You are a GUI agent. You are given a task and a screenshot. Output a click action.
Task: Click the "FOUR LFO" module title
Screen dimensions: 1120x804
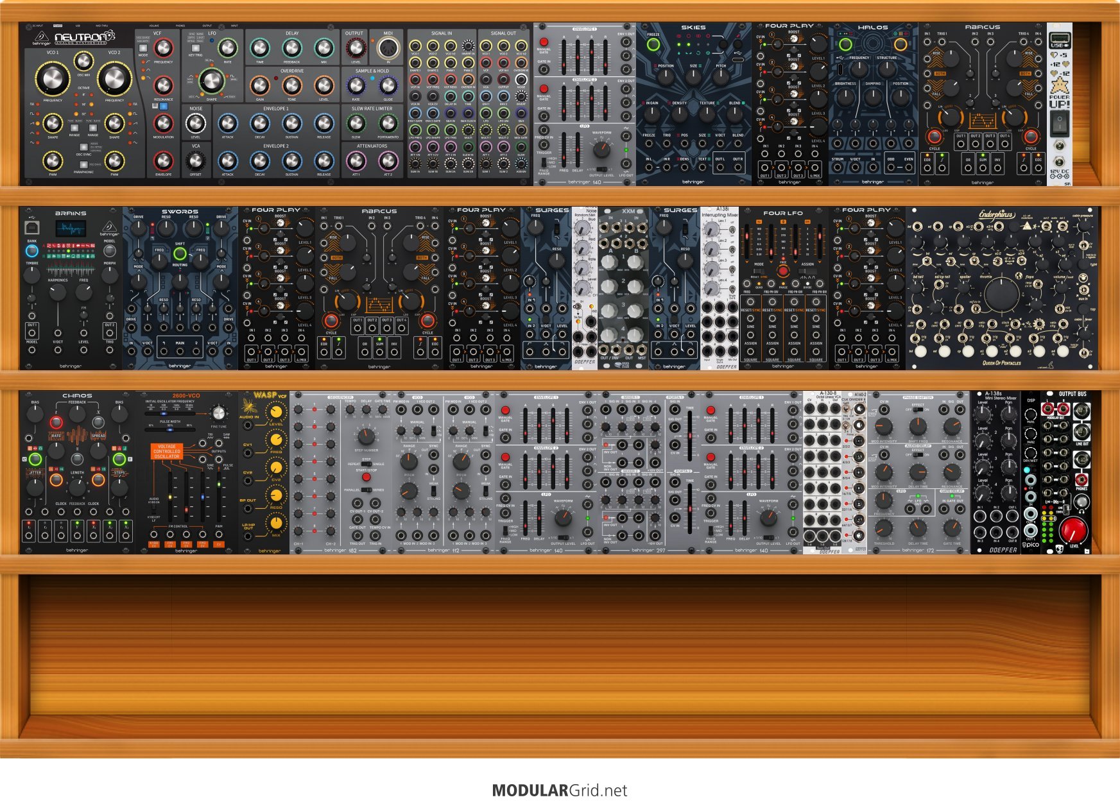click(783, 212)
